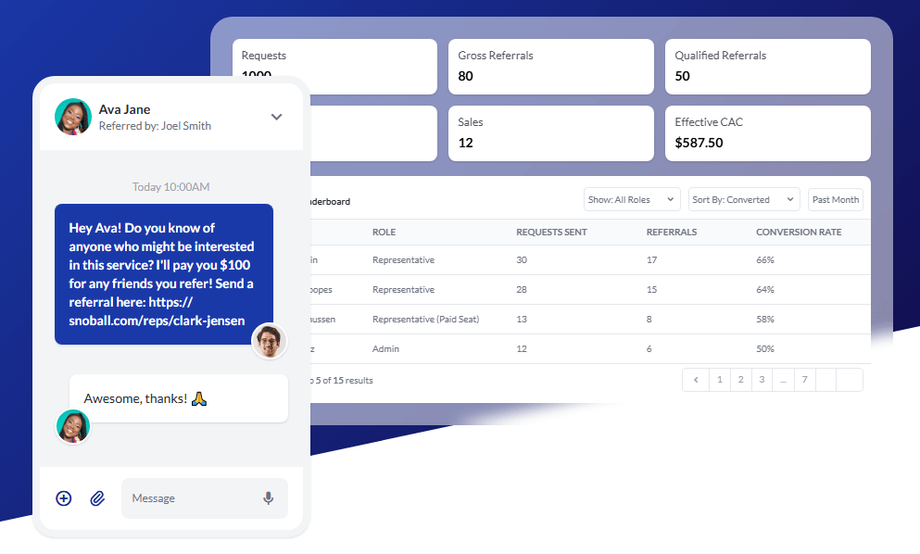Click the CONVERSION RATE column header

tap(799, 232)
